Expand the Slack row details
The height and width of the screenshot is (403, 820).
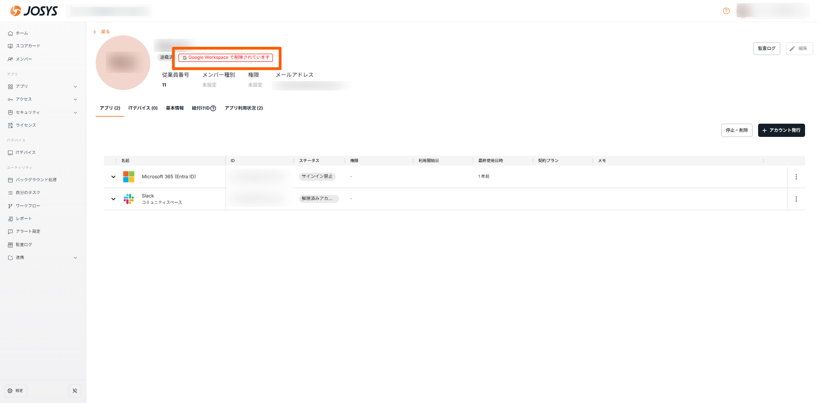(113, 199)
